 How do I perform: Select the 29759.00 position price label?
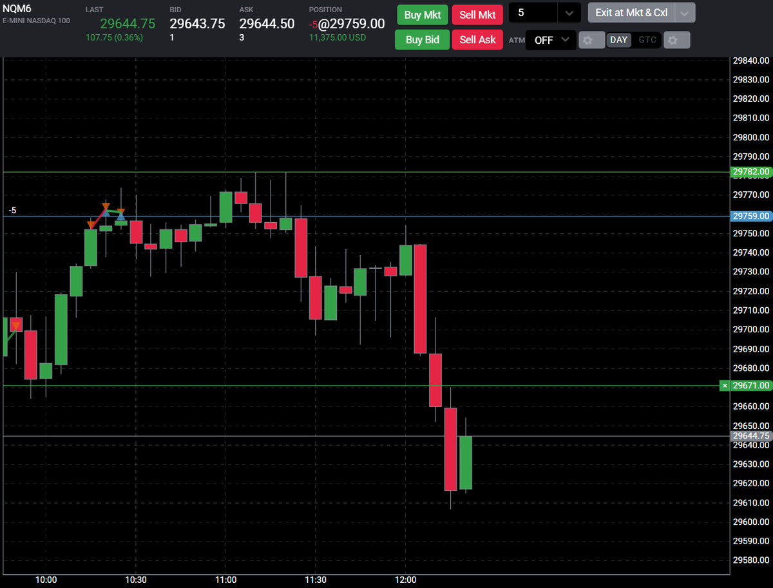tap(751, 216)
